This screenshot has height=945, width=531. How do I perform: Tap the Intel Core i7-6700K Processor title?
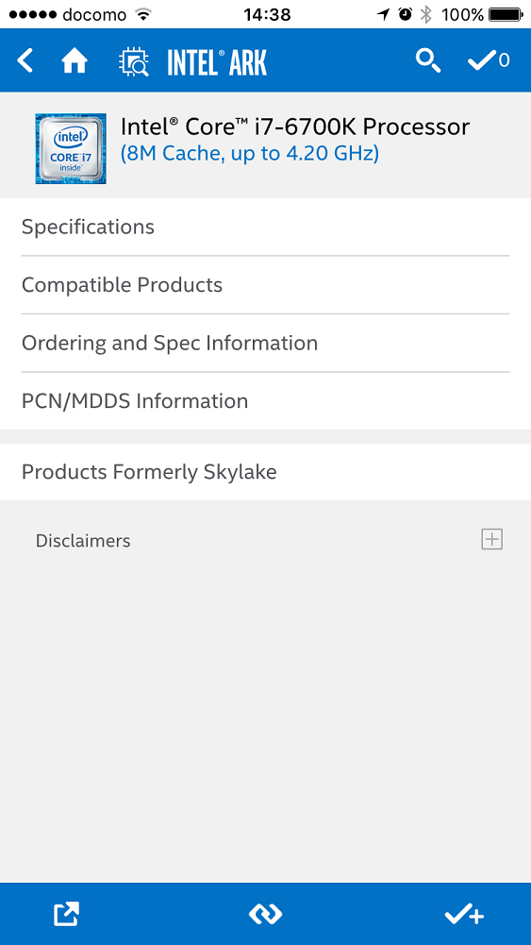point(295,127)
